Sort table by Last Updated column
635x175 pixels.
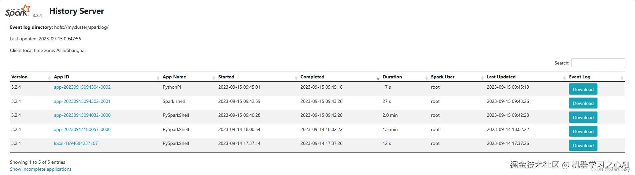pyautogui.click(x=501, y=77)
